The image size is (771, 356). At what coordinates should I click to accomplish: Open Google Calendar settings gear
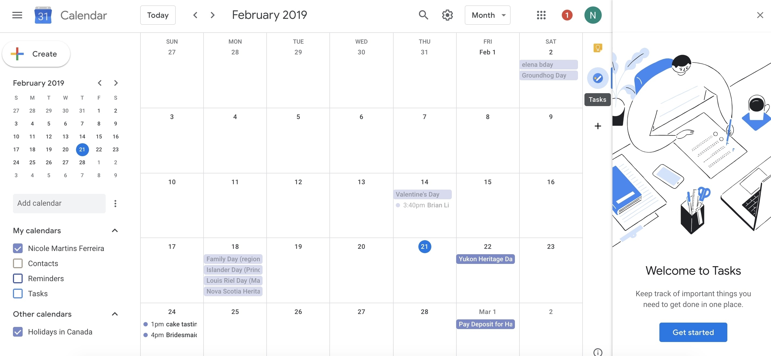(448, 15)
